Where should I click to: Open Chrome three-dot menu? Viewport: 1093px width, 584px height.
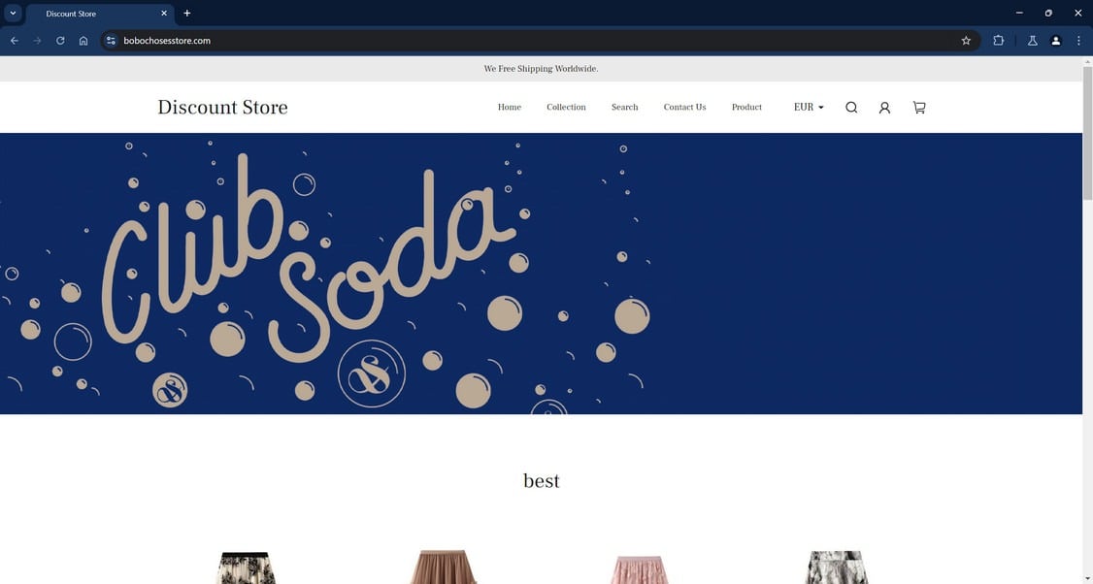pos(1078,41)
